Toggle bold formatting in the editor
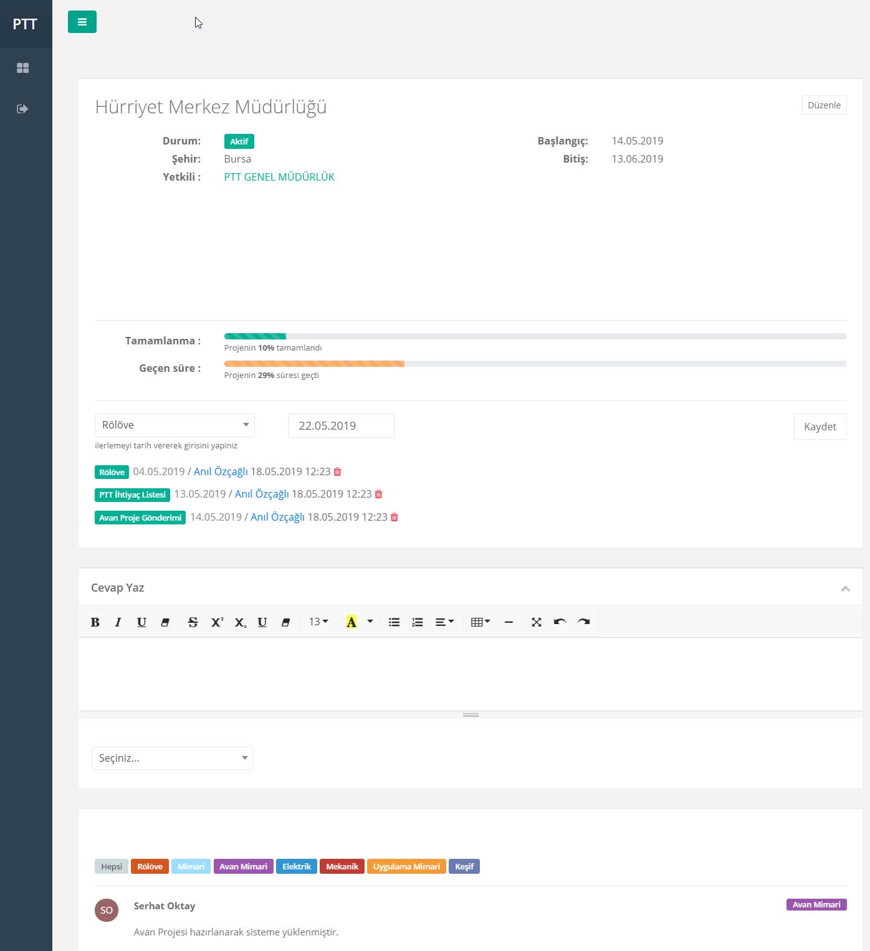Image resolution: width=870 pixels, height=951 pixels. 95,622
